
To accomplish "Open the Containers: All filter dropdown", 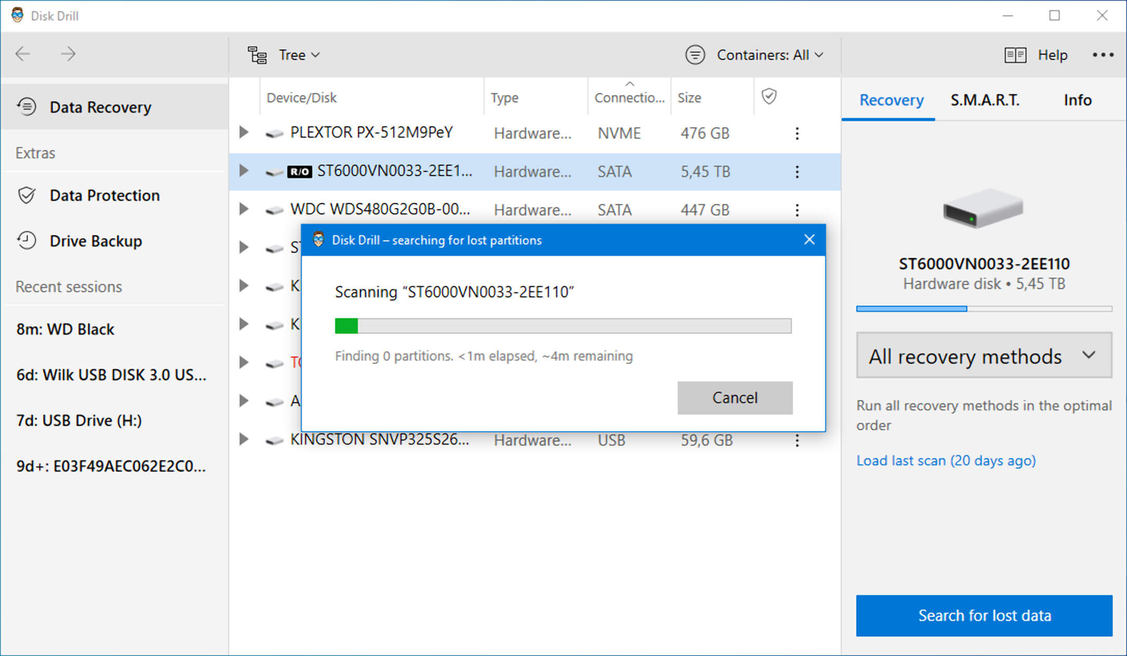I will click(x=770, y=55).
